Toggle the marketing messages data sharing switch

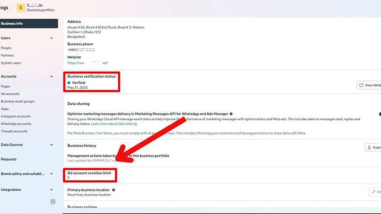(380, 114)
